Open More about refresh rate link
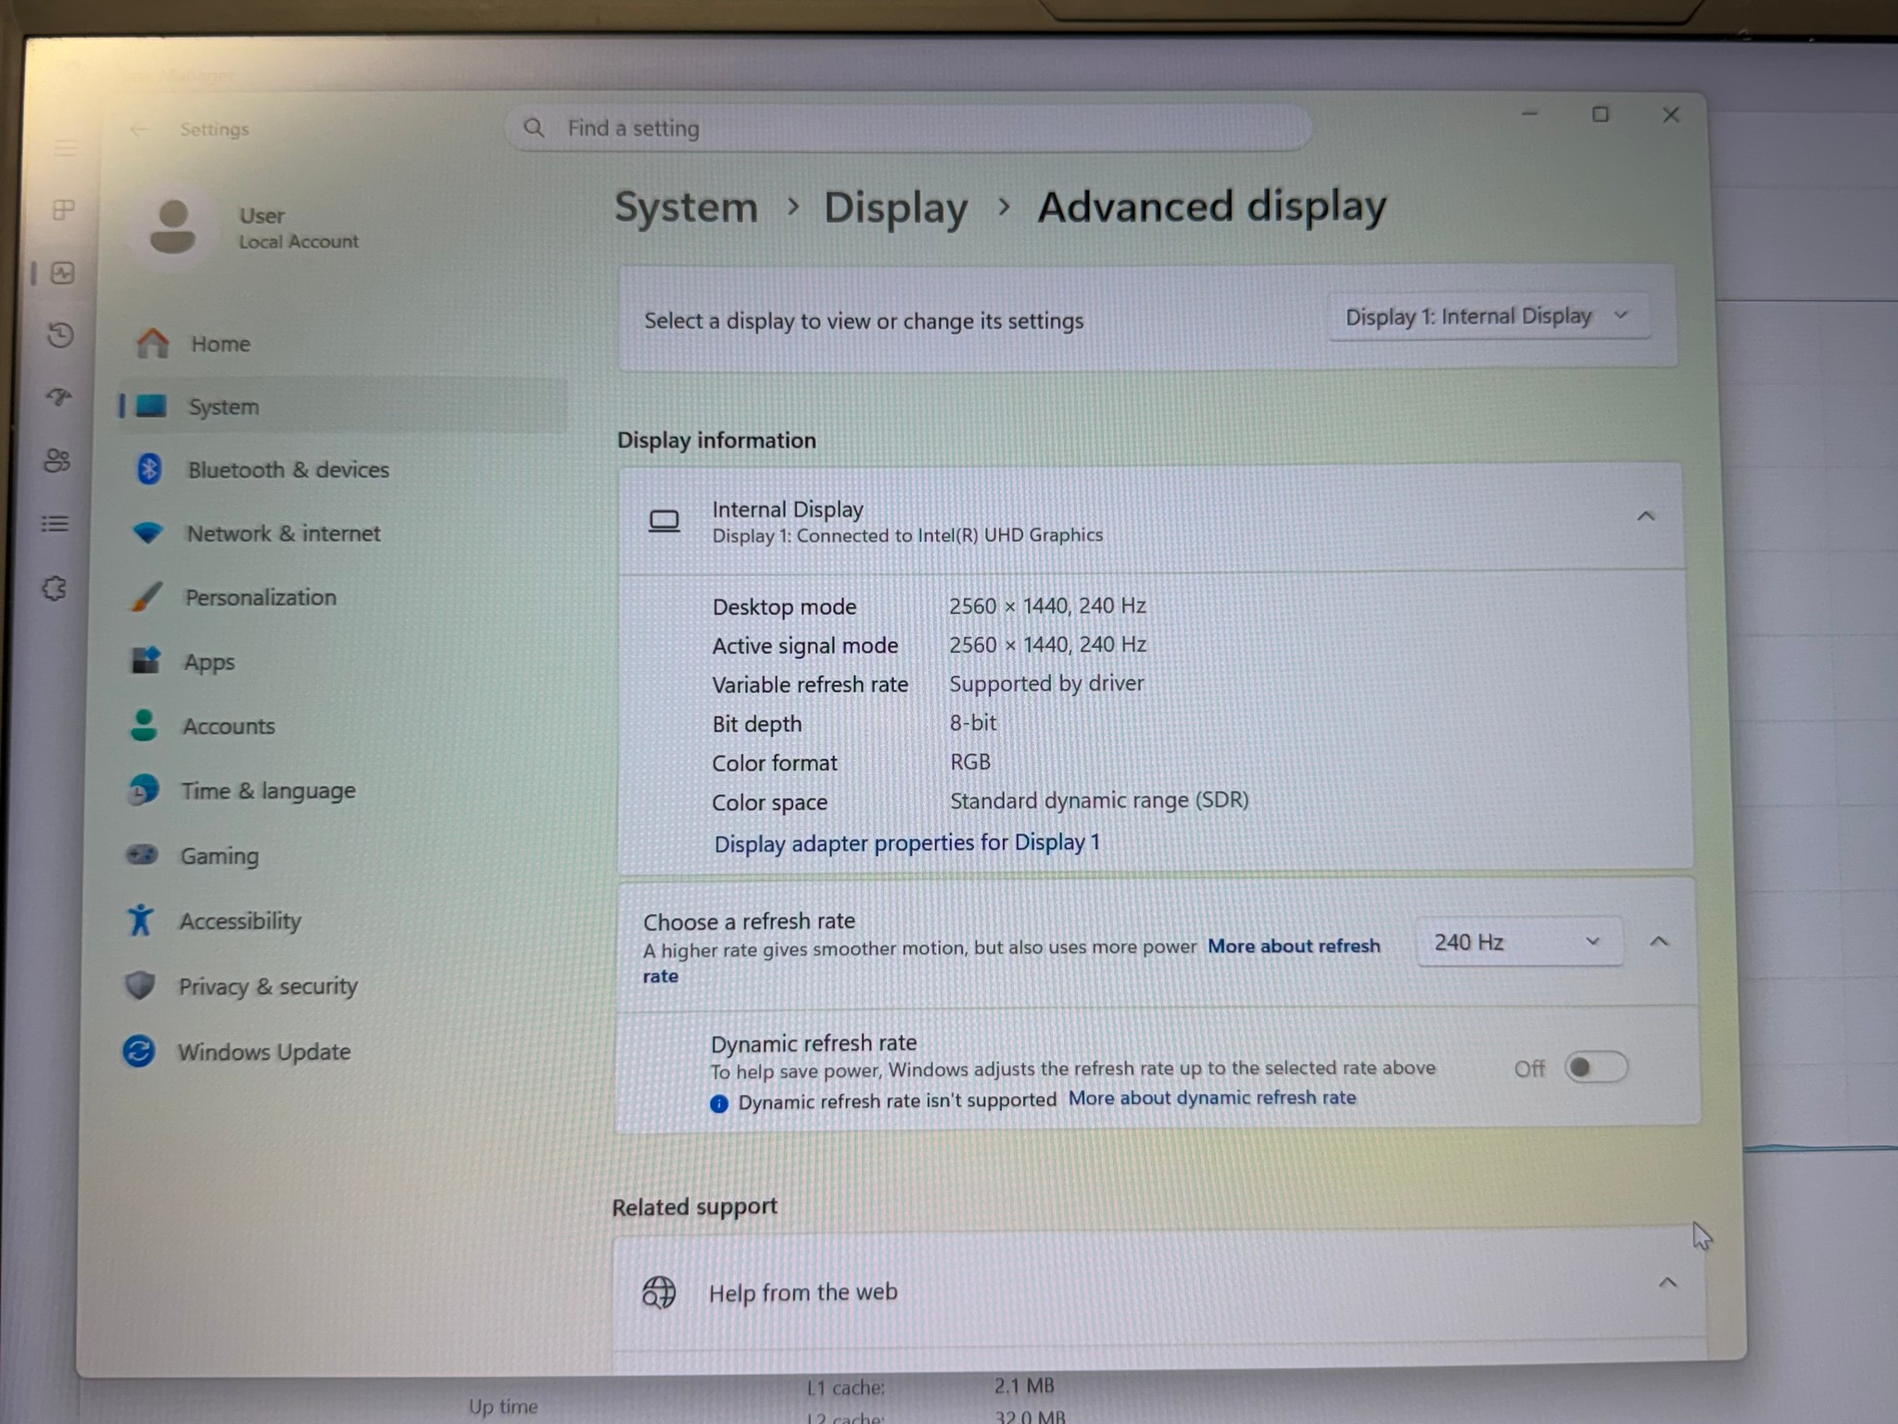1898x1424 pixels. click(1294, 946)
